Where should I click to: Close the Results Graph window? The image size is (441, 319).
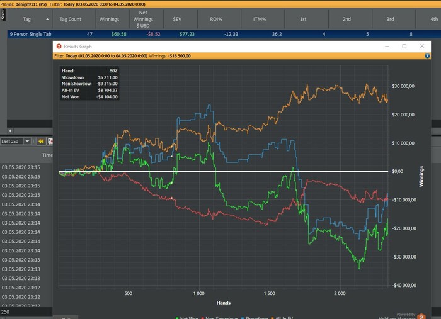(422, 47)
